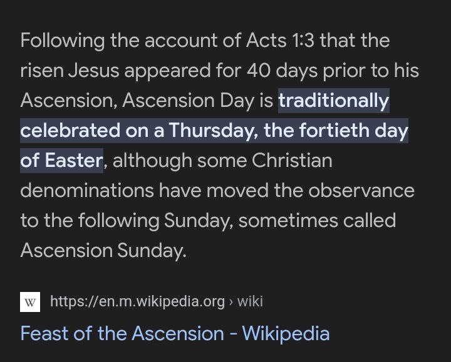This screenshot has height=362, width=451.
Task: Click the highlighted words 'of Easter'
Action: 61,160
